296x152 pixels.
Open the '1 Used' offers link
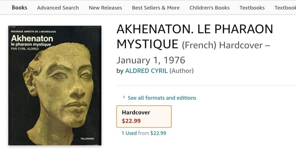[129, 133]
